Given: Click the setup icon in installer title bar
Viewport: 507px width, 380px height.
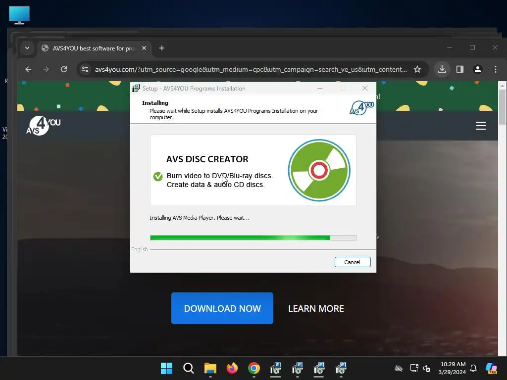Looking at the screenshot, I should click(136, 88).
